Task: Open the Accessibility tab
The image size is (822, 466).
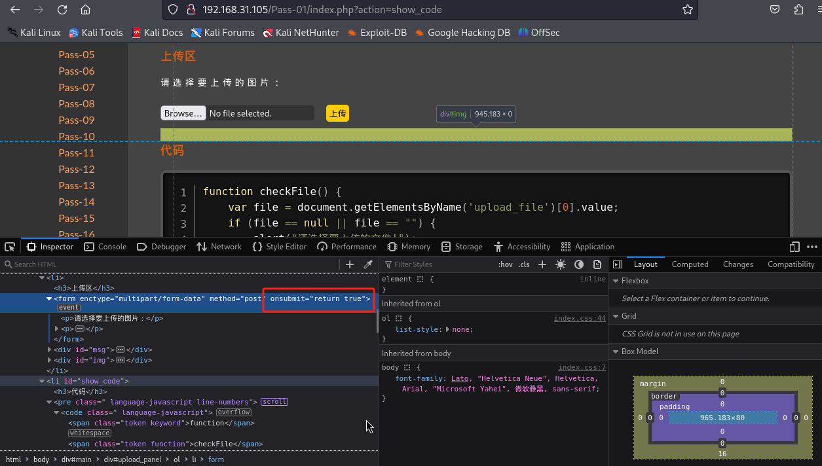Action: 522,247
